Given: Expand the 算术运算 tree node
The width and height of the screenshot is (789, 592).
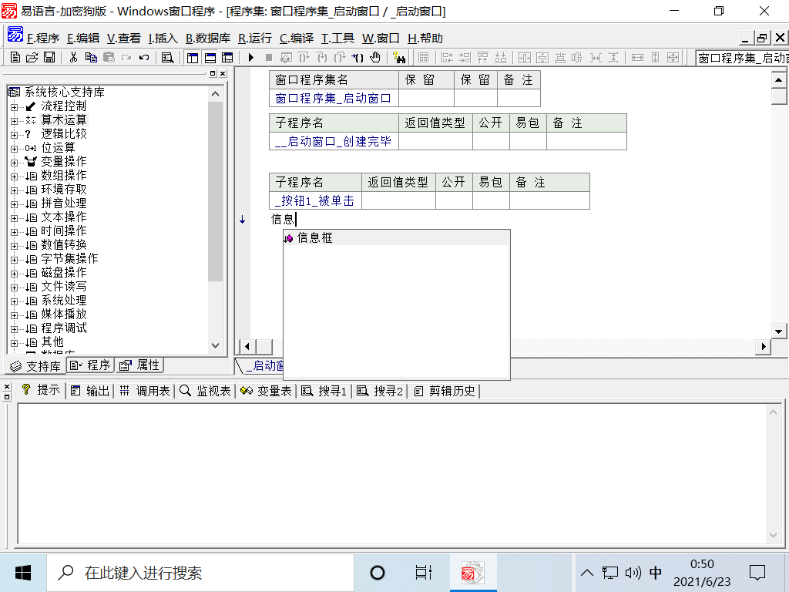Looking at the screenshot, I should [14, 121].
